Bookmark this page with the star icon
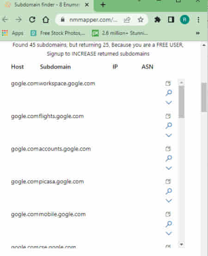 pyautogui.click(x=141, y=20)
